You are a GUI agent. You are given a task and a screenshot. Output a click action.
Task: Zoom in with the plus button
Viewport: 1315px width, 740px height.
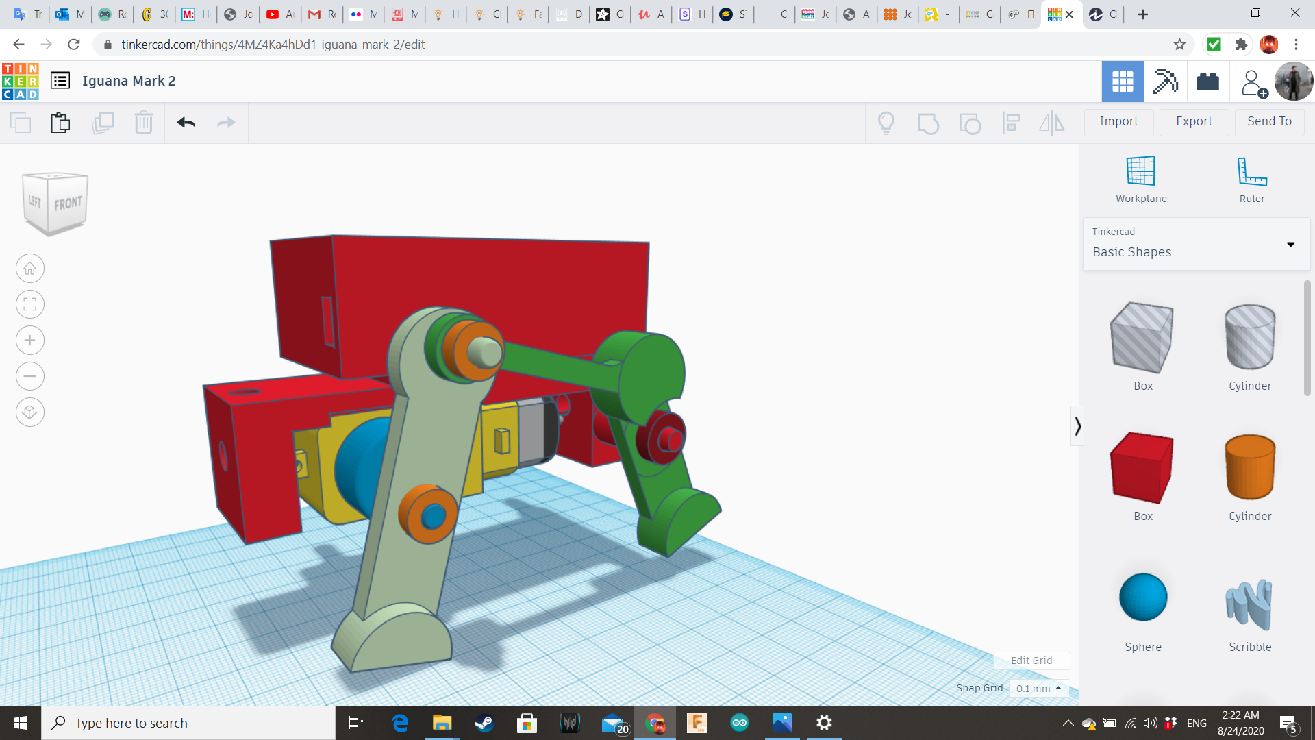coord(30,341)
